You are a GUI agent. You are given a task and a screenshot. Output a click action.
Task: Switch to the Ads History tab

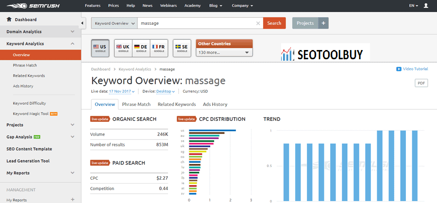click(215, 104)
